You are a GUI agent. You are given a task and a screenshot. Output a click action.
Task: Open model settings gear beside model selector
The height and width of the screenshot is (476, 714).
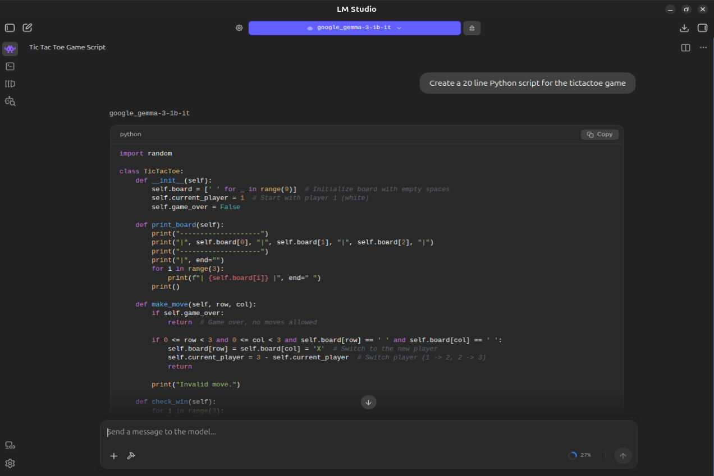(x=239, y=28)
